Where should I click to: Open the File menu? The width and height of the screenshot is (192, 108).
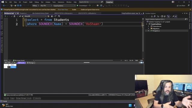[6, 2]
